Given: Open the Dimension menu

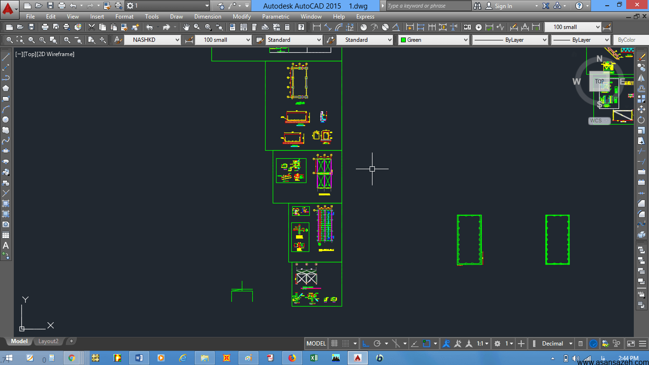Looking at the screenshot, I should point(208,17).
